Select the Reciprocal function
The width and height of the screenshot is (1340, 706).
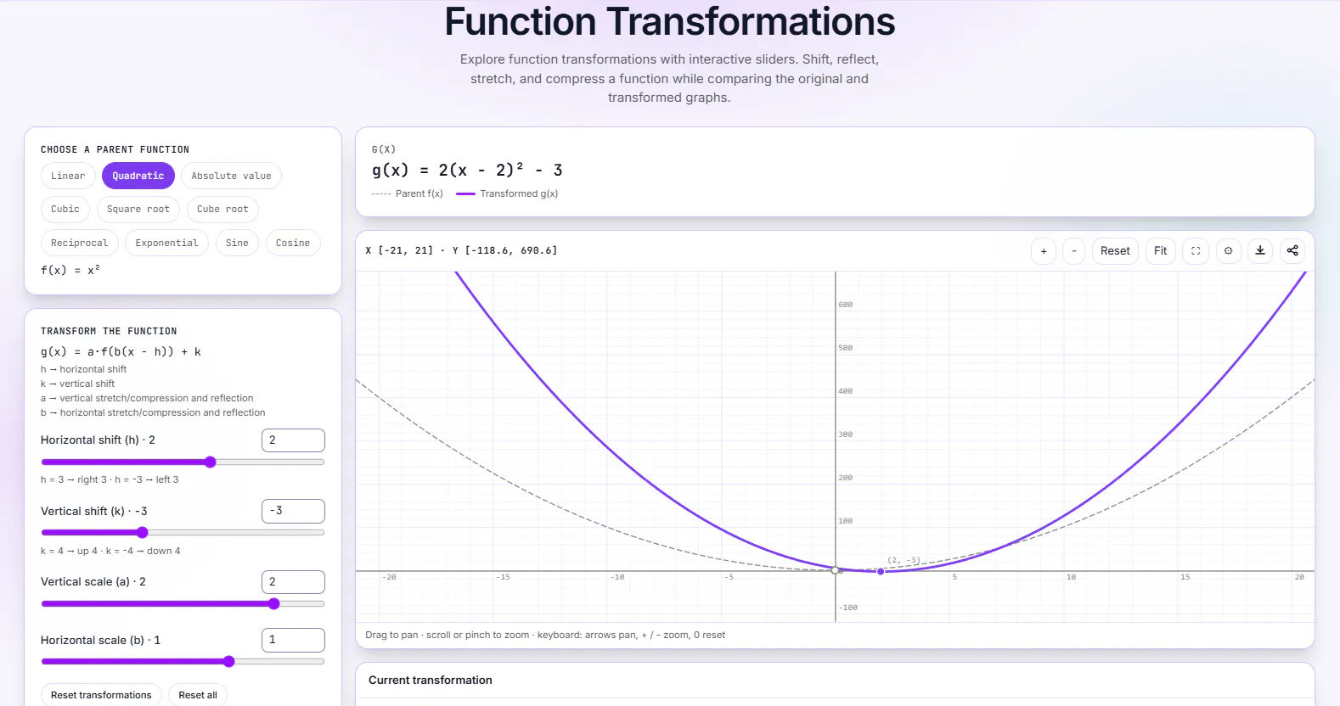[x=80, y=243]
